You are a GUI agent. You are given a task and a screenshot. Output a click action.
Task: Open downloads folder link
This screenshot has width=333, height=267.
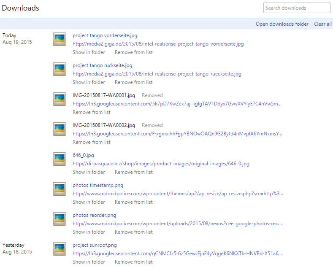(x=282, y=24)
